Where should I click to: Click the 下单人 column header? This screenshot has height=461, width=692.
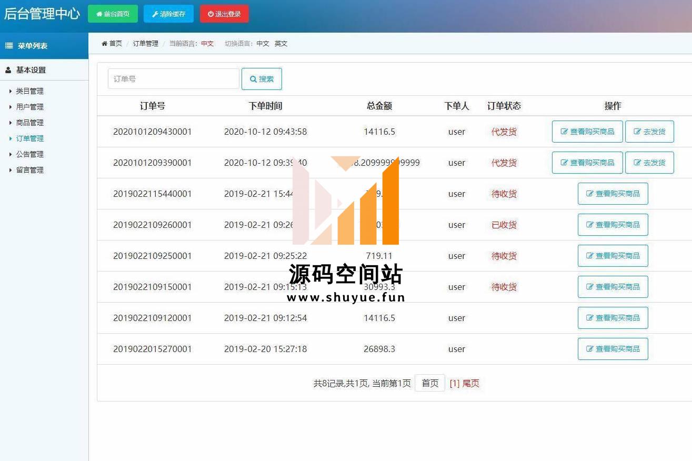(x=457, y=106)
